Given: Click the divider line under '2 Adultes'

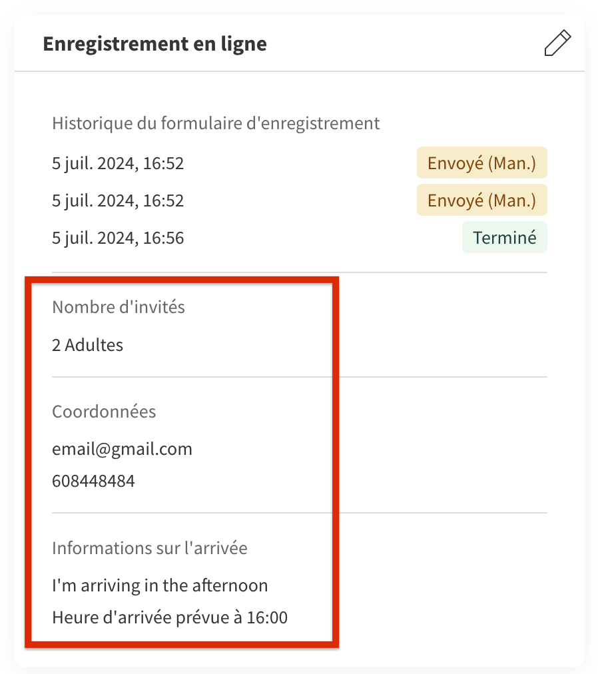Looking at the screenshot, I should coord(300,377).
